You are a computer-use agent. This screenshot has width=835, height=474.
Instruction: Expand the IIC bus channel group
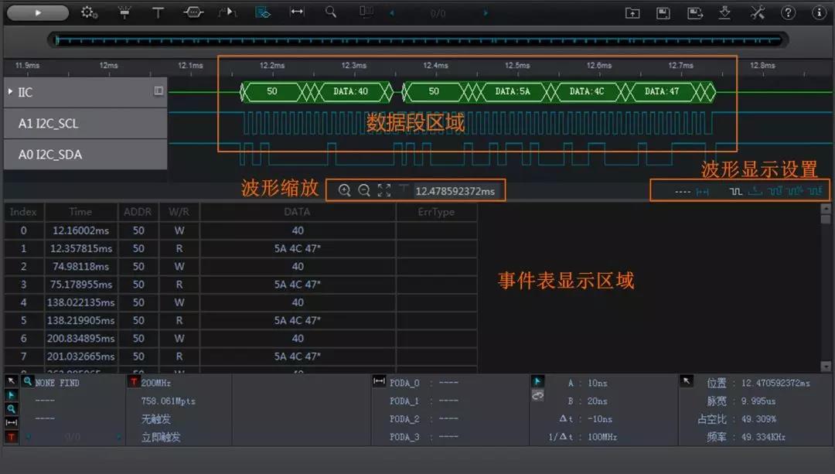pos(10,91)
